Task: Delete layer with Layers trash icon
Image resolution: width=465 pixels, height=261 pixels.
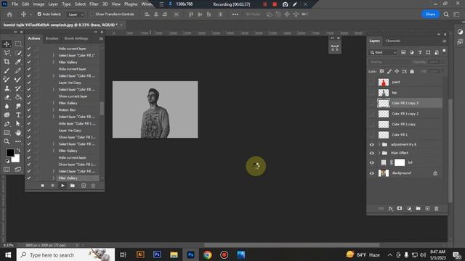Action: (x=436, y=209)
